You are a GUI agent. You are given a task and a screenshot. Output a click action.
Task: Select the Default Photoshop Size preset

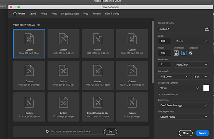(x=98, y=107)
